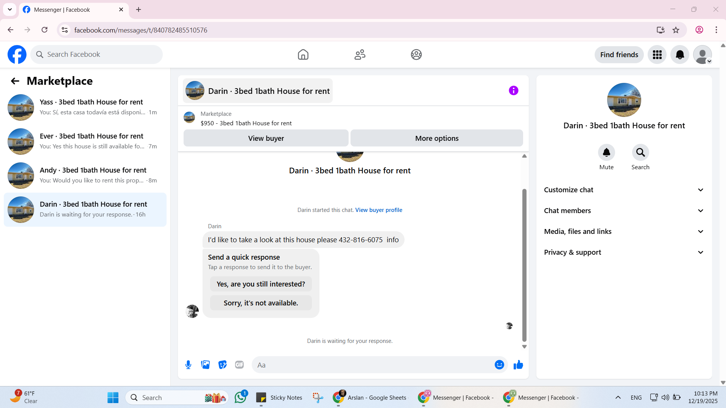Image resolution: width=726 pixels, height=408 pixels.
Task: Show hidden system tray icons chevron
Action: click(x=618, y=398)
